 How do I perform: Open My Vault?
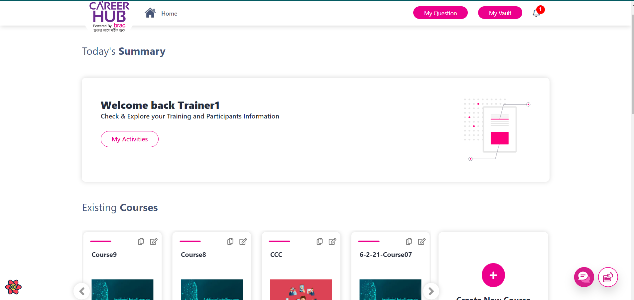[500, 13]
